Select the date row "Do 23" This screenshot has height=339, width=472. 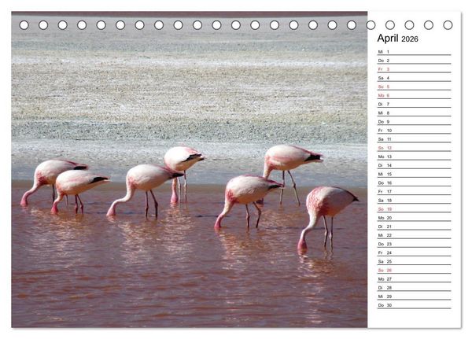pos(415,244)
